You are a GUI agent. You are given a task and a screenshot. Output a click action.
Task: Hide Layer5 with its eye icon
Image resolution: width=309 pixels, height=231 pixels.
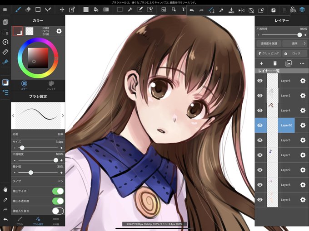pos(260,140)
